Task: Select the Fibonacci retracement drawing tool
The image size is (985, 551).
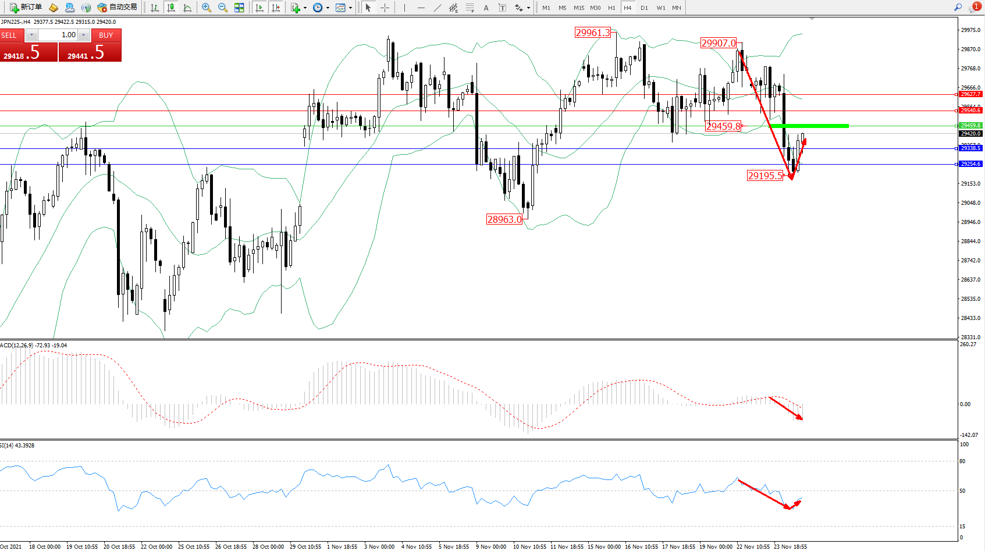Action: tap(470, 8)
